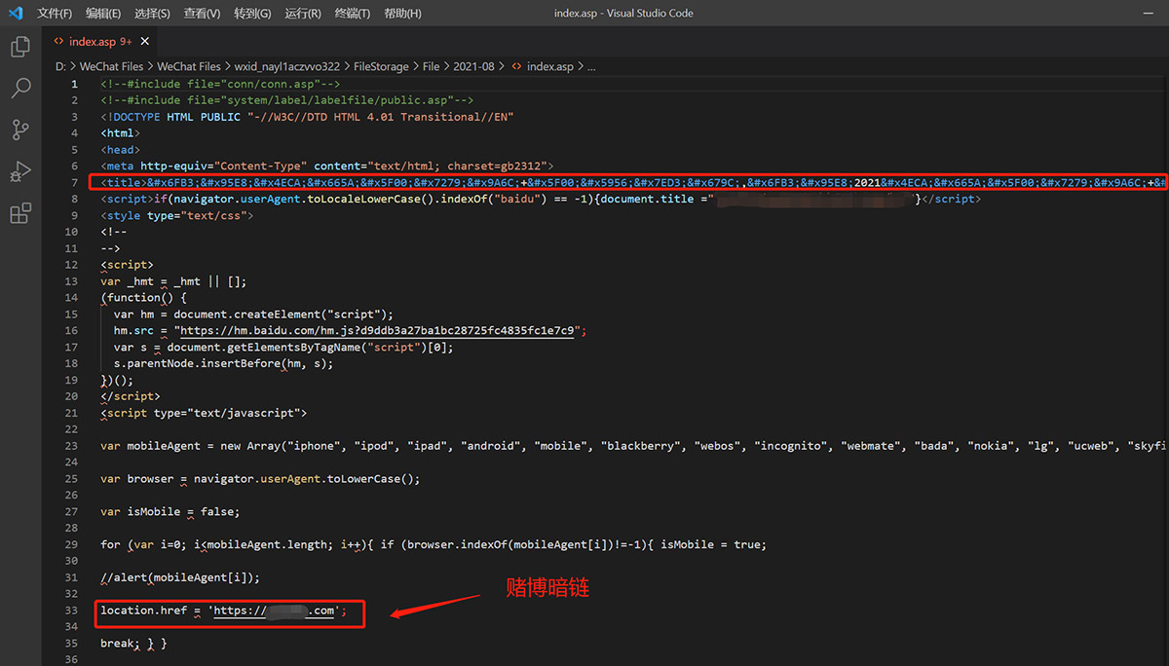1169x666 pixels.
Task: Click the for loop on line 29
Action: [x=434, y=544]
